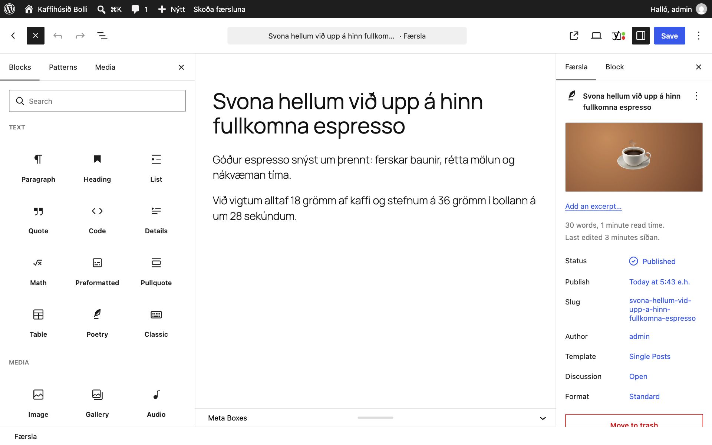712x445 pixels.
Task: Open the Nýtt menu in admin bar
Action: click(171, 9)
